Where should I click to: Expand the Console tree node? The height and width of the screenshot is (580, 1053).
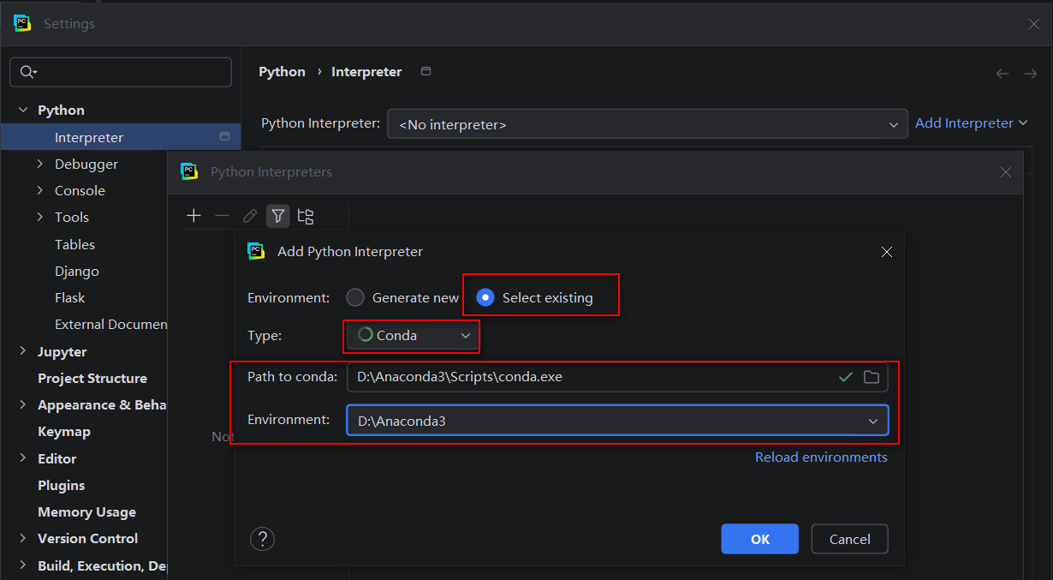pos(40,190)
